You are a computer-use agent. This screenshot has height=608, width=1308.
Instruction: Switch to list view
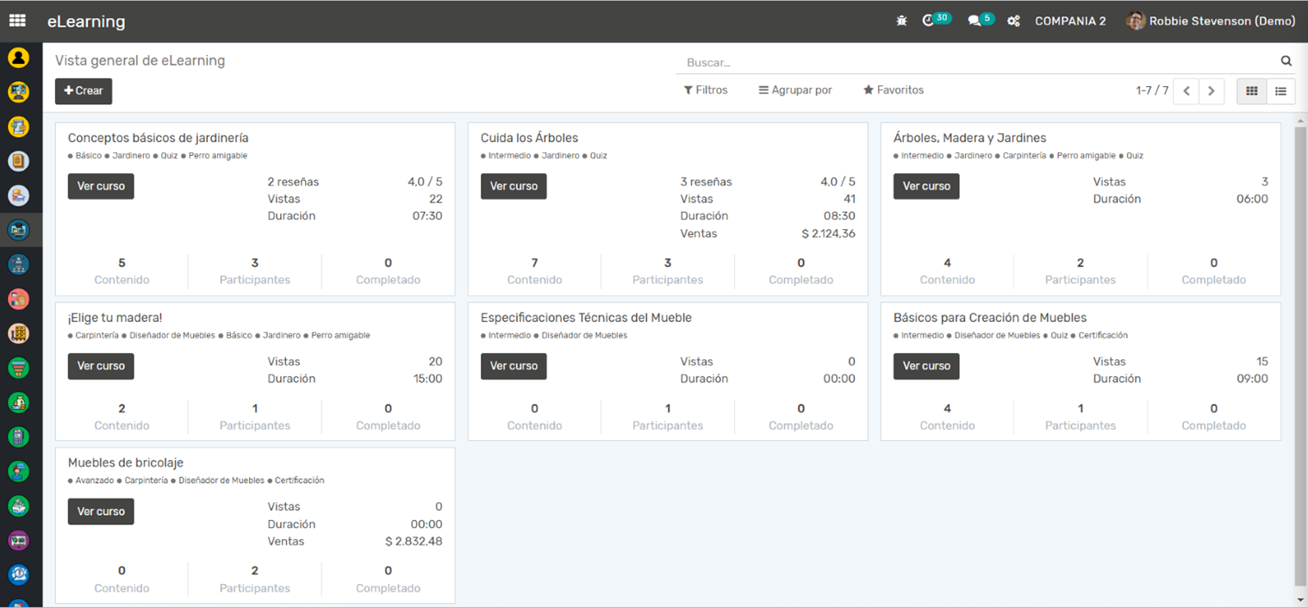click(1280, 90)
